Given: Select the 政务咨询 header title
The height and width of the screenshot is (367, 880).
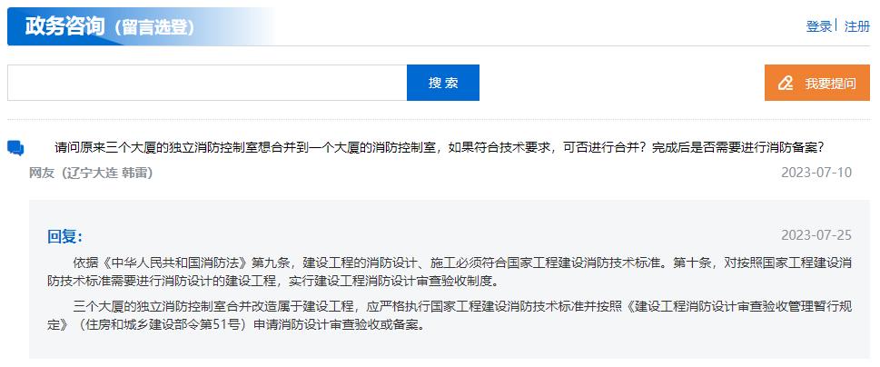Looking at the screenshot, I should click(x=65, y=25).
